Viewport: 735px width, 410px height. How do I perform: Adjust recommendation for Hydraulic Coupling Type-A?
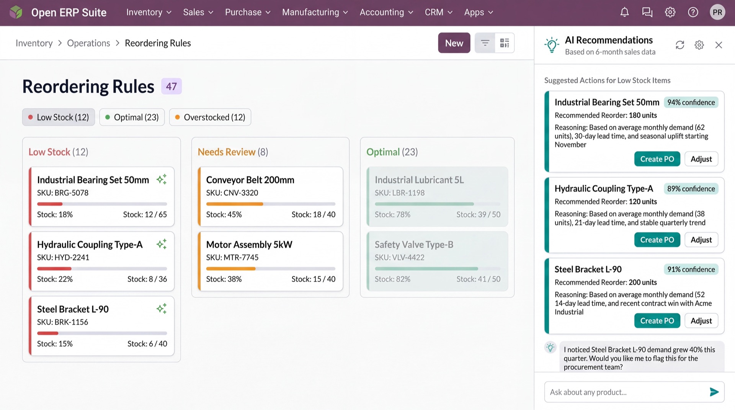(701, 240)
